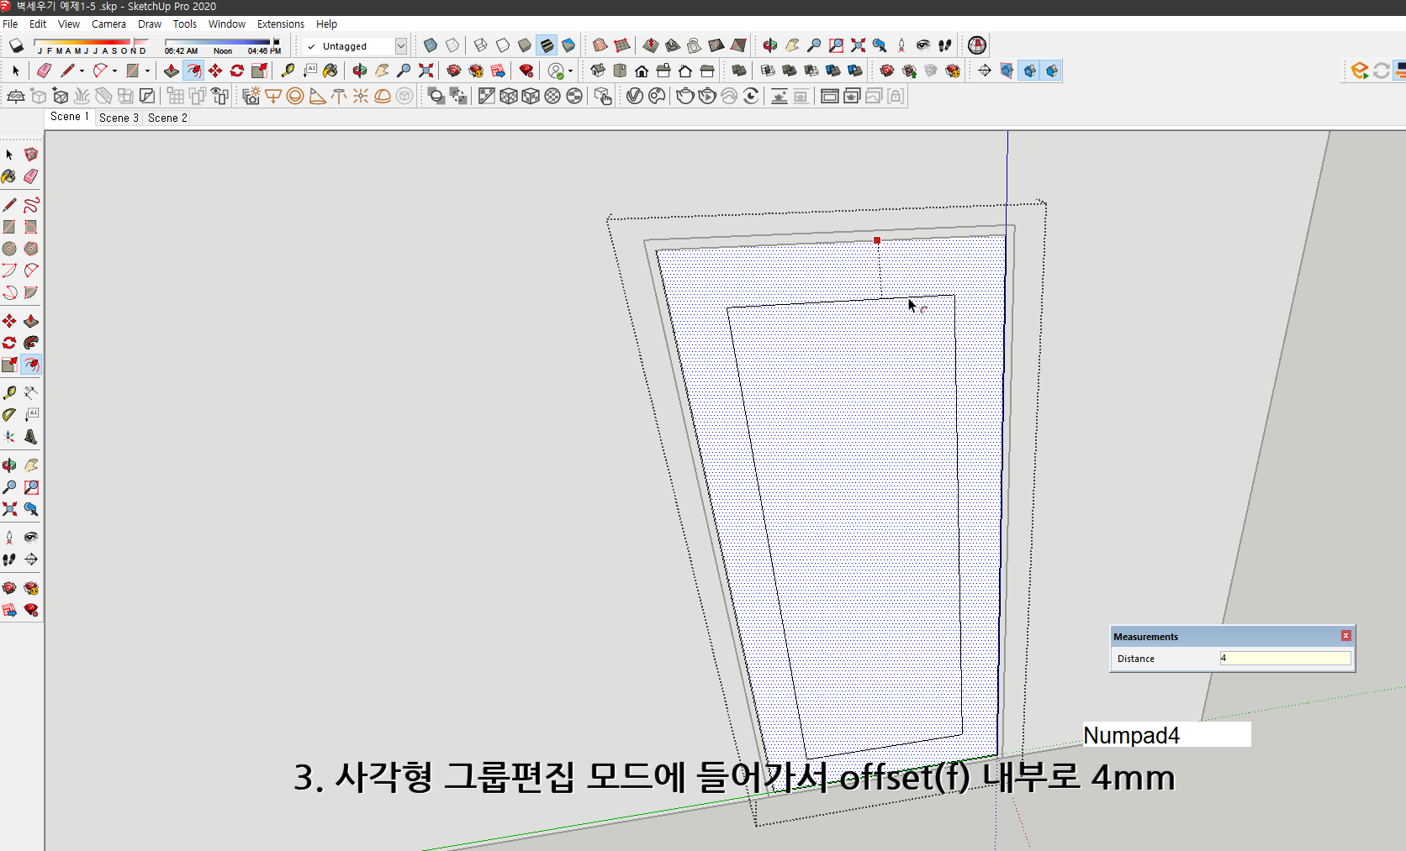Toggle Shaded With Textures style

click(x=547, y=45)
